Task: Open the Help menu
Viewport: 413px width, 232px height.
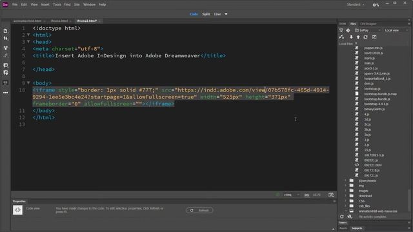Action: (102, 5)
